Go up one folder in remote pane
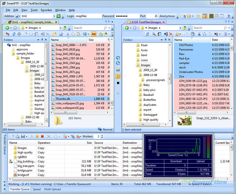Viewport: 236px width, 194px height. click(65, 28)
